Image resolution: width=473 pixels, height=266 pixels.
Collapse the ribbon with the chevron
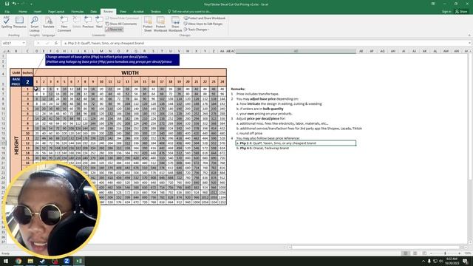(469, 35)
